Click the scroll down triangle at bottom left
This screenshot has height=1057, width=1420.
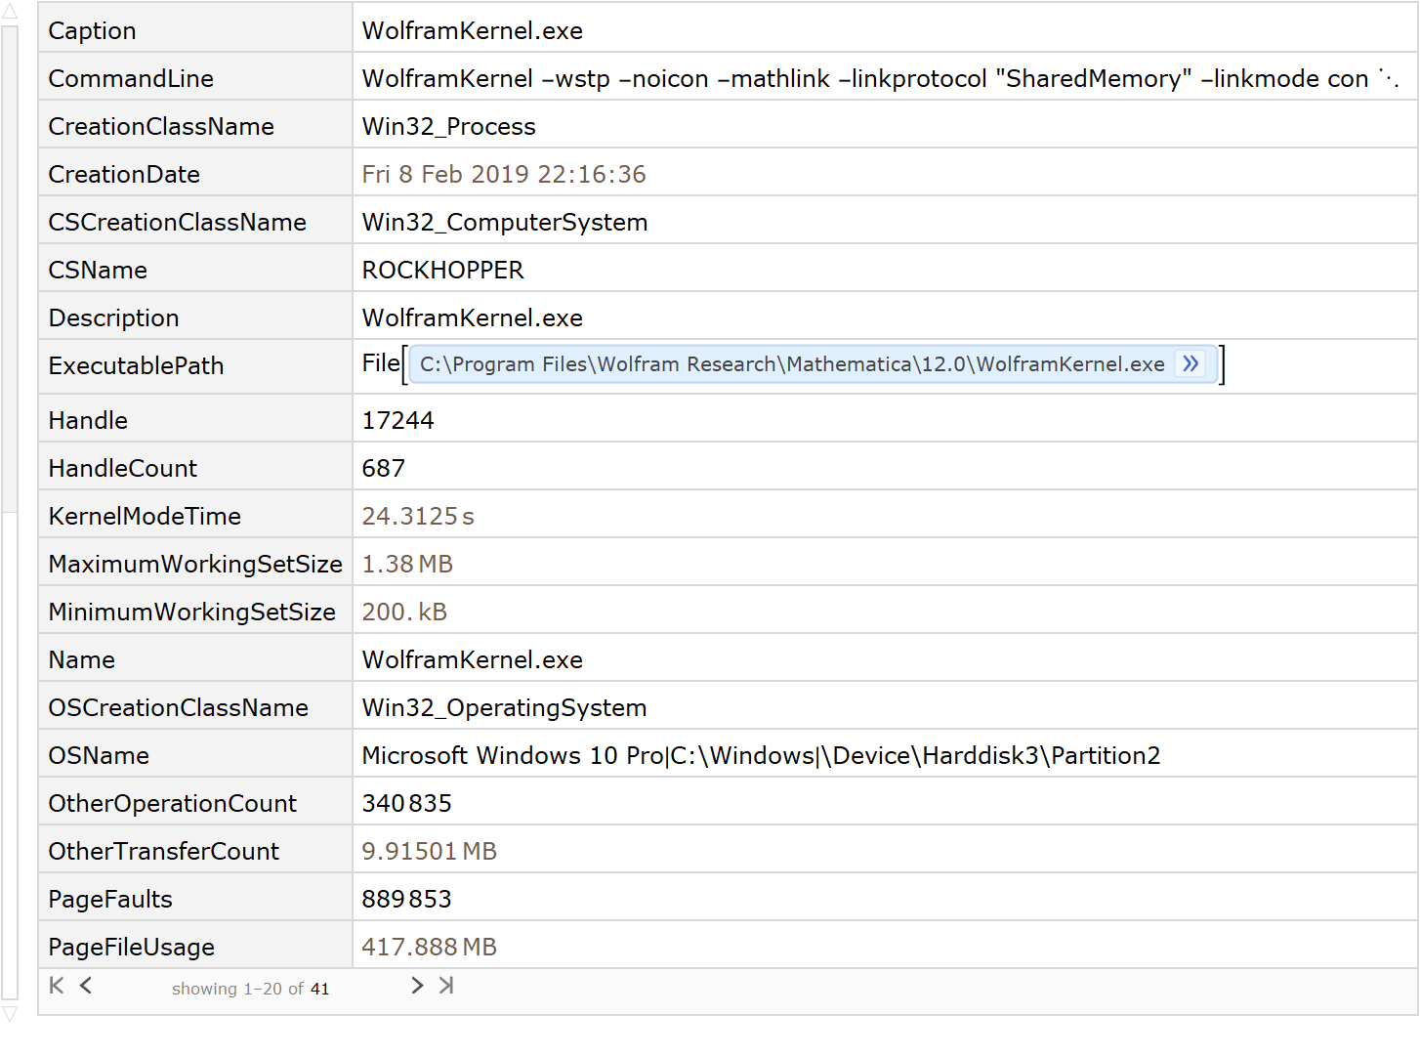10,1014
